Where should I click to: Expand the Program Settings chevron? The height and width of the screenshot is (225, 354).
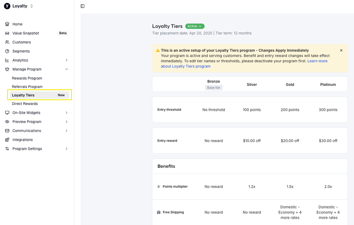[x=66, y=148]
